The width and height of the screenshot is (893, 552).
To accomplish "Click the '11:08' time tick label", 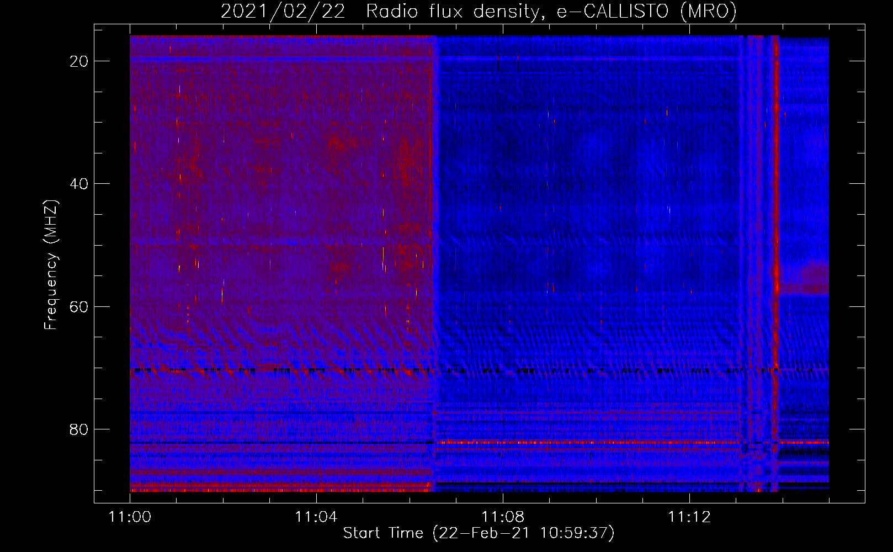I will pyautogui.click(x=502, y=517).
